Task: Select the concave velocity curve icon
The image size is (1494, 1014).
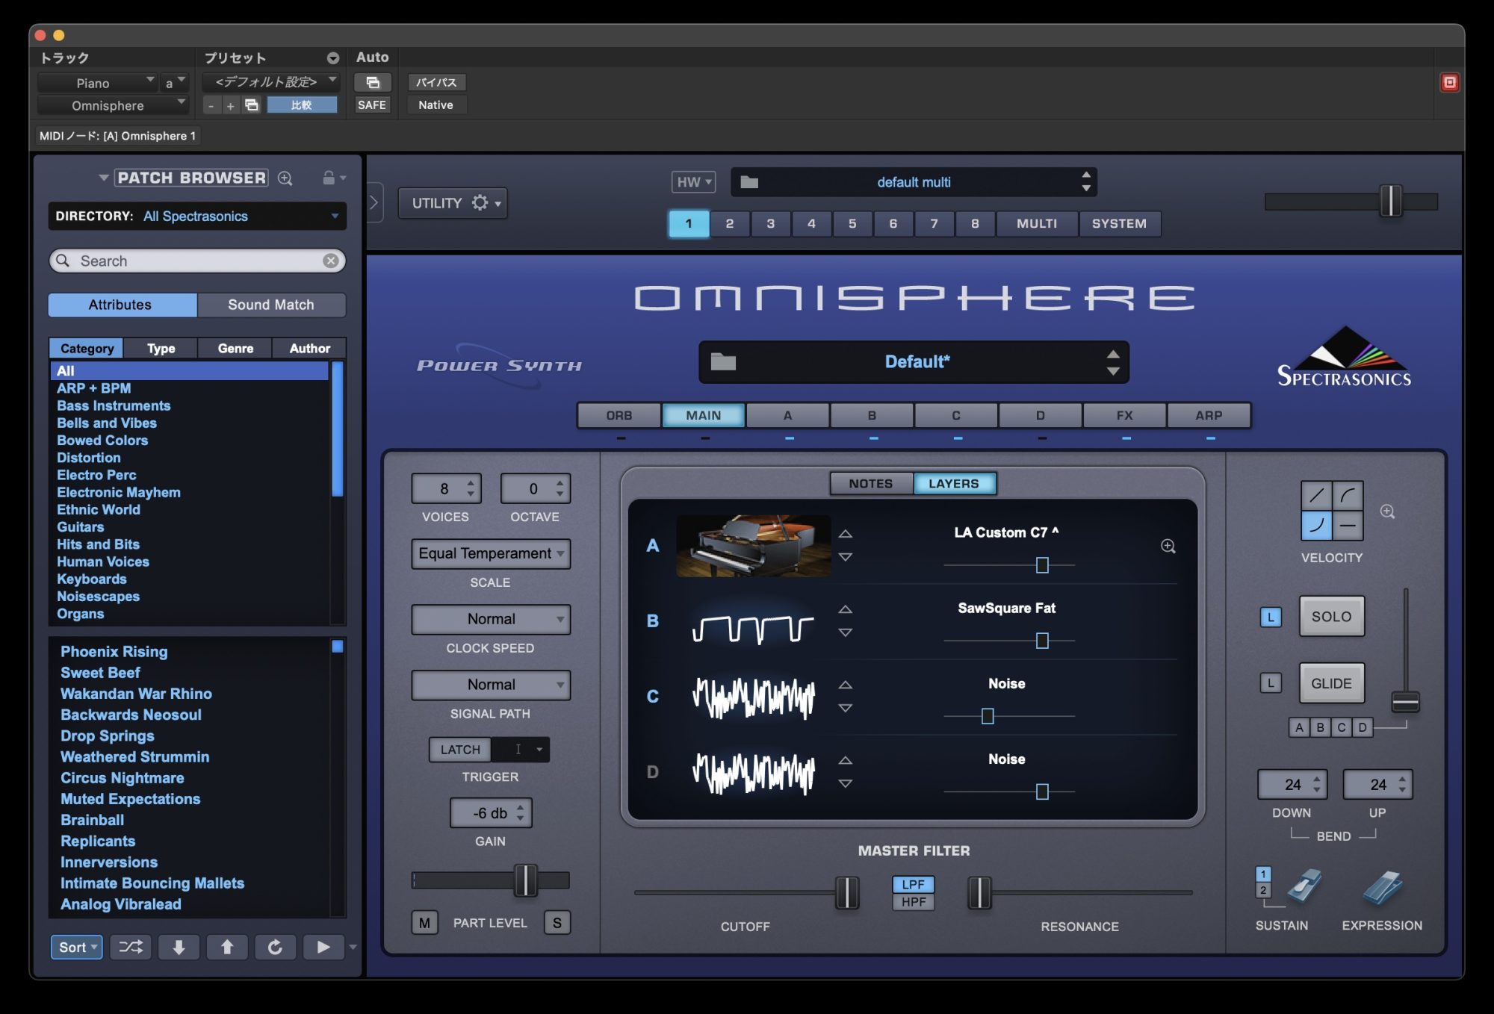Action: (1317, 526)
